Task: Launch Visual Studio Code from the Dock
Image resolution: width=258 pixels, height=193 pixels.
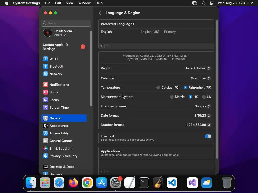Action: tap(172, 183)
